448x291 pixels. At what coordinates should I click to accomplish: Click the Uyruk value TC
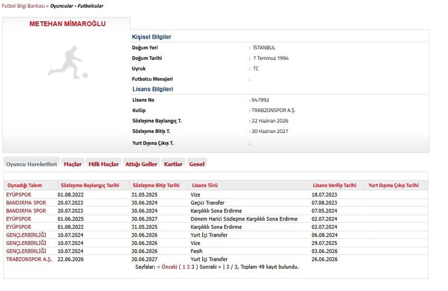point(256,68)
